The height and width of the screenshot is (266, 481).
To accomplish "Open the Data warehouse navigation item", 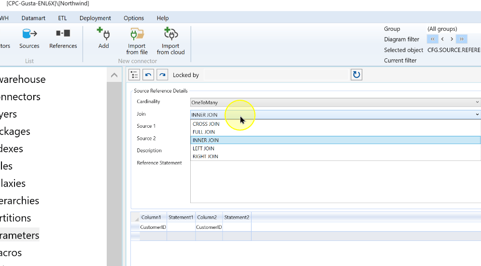I will tap(23, 80).
